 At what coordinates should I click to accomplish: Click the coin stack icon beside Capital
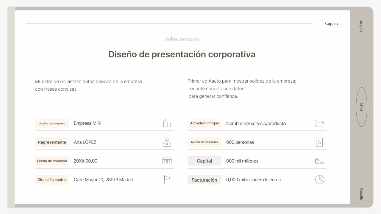319,160
